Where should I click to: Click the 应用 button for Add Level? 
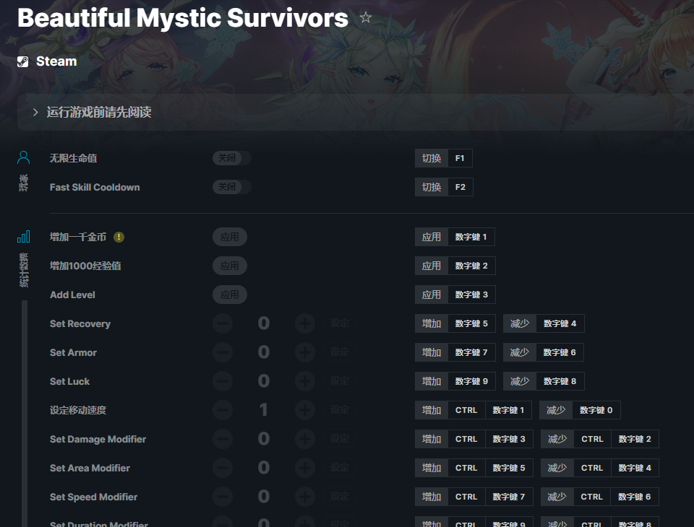230,295
